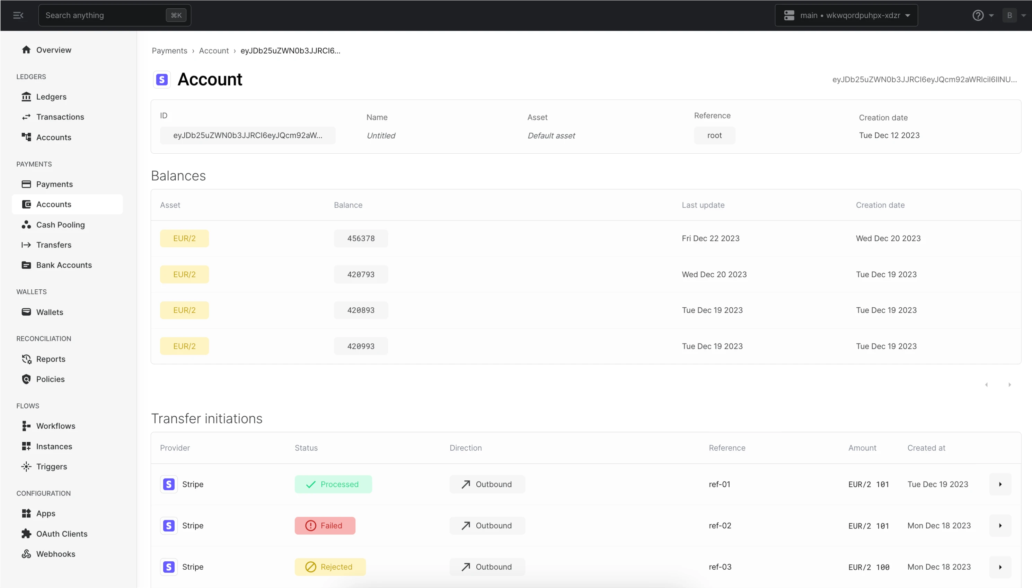Open the main stack selector dropdown
Screen dimensions: 1032x588
pos(846,15)
